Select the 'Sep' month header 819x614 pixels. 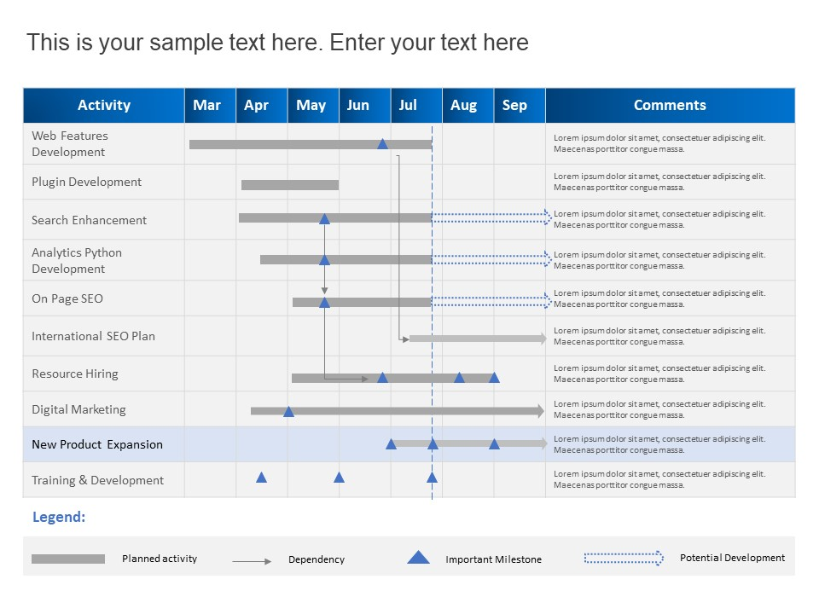point(520,106)
